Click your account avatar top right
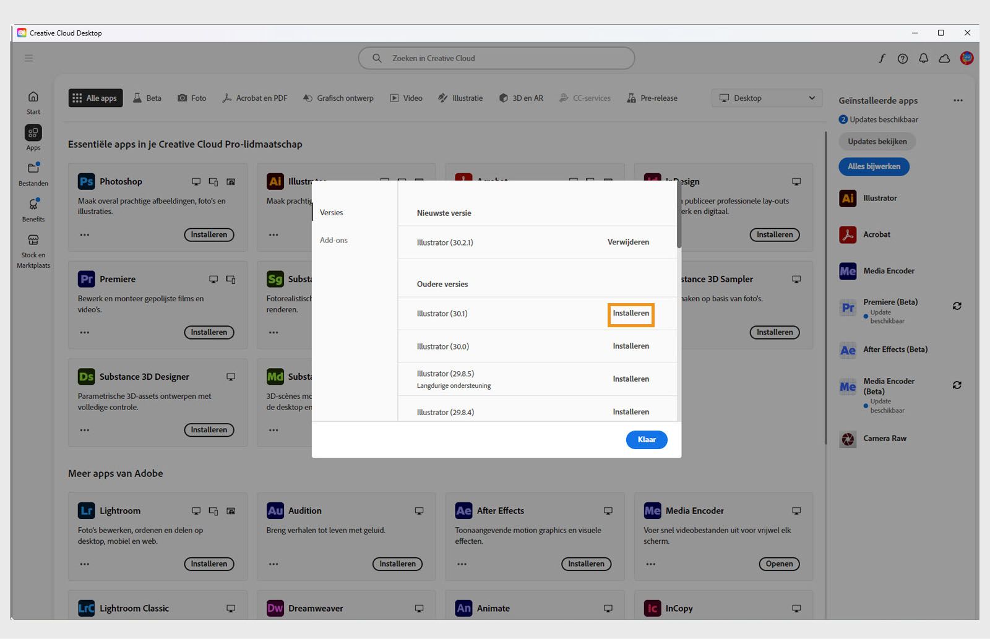This screenshot has height=639, width=990. 966,58
